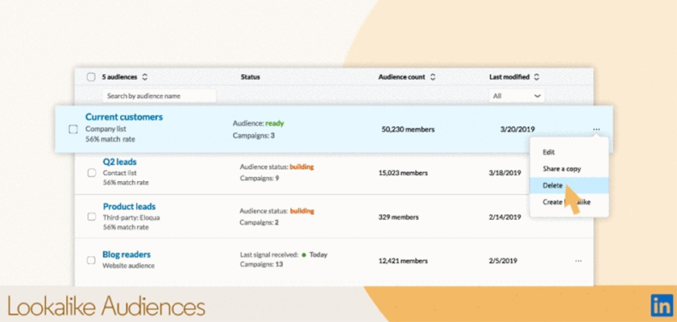The height and width of the screenshot is (322, 677).
Task: Choose Create lookalike menu entry
Action: (569, 202)
